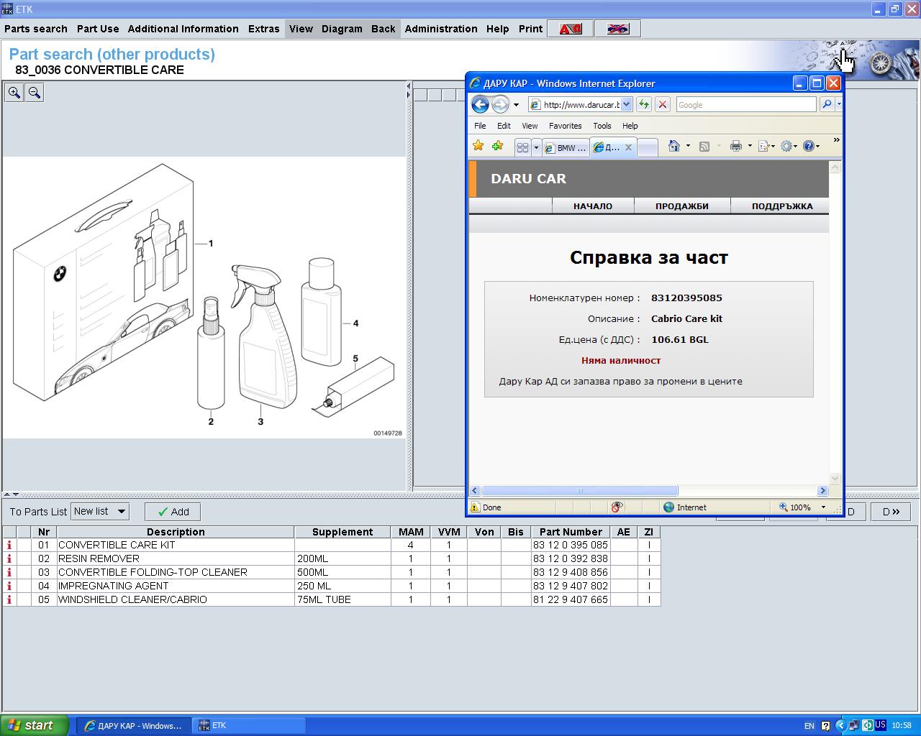Viewport: 921px width, 736px height.
Task: Click the ETK car brand logo toolbar button
Action: coord(571,29)
